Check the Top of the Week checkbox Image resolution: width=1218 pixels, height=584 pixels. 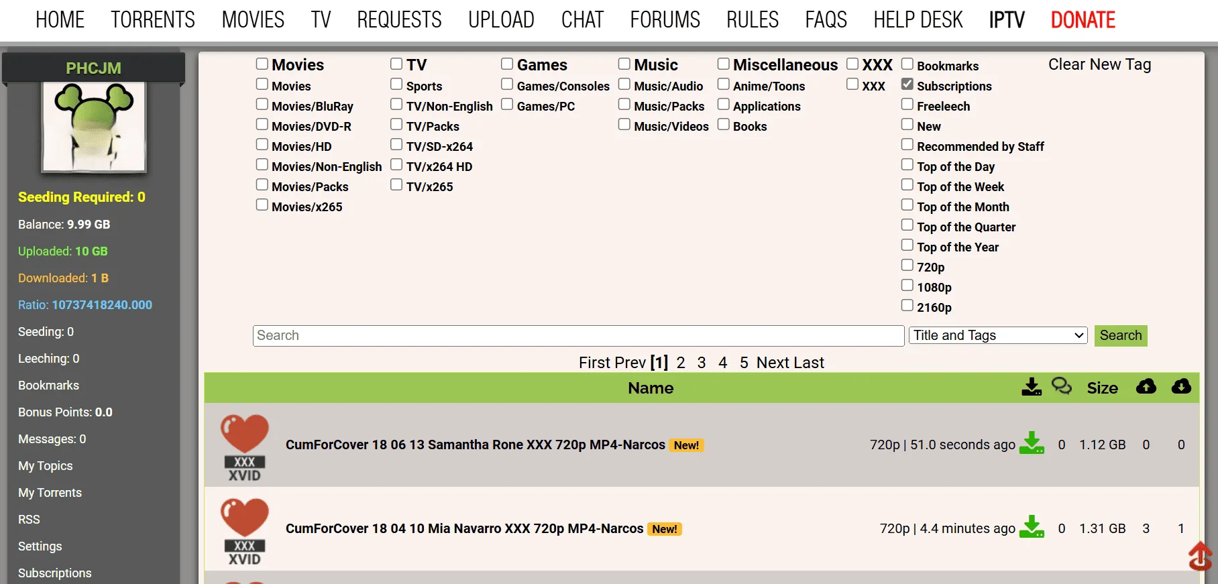point(907,185)
